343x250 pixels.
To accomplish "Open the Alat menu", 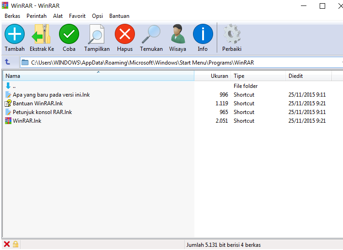I will point(58,16).
